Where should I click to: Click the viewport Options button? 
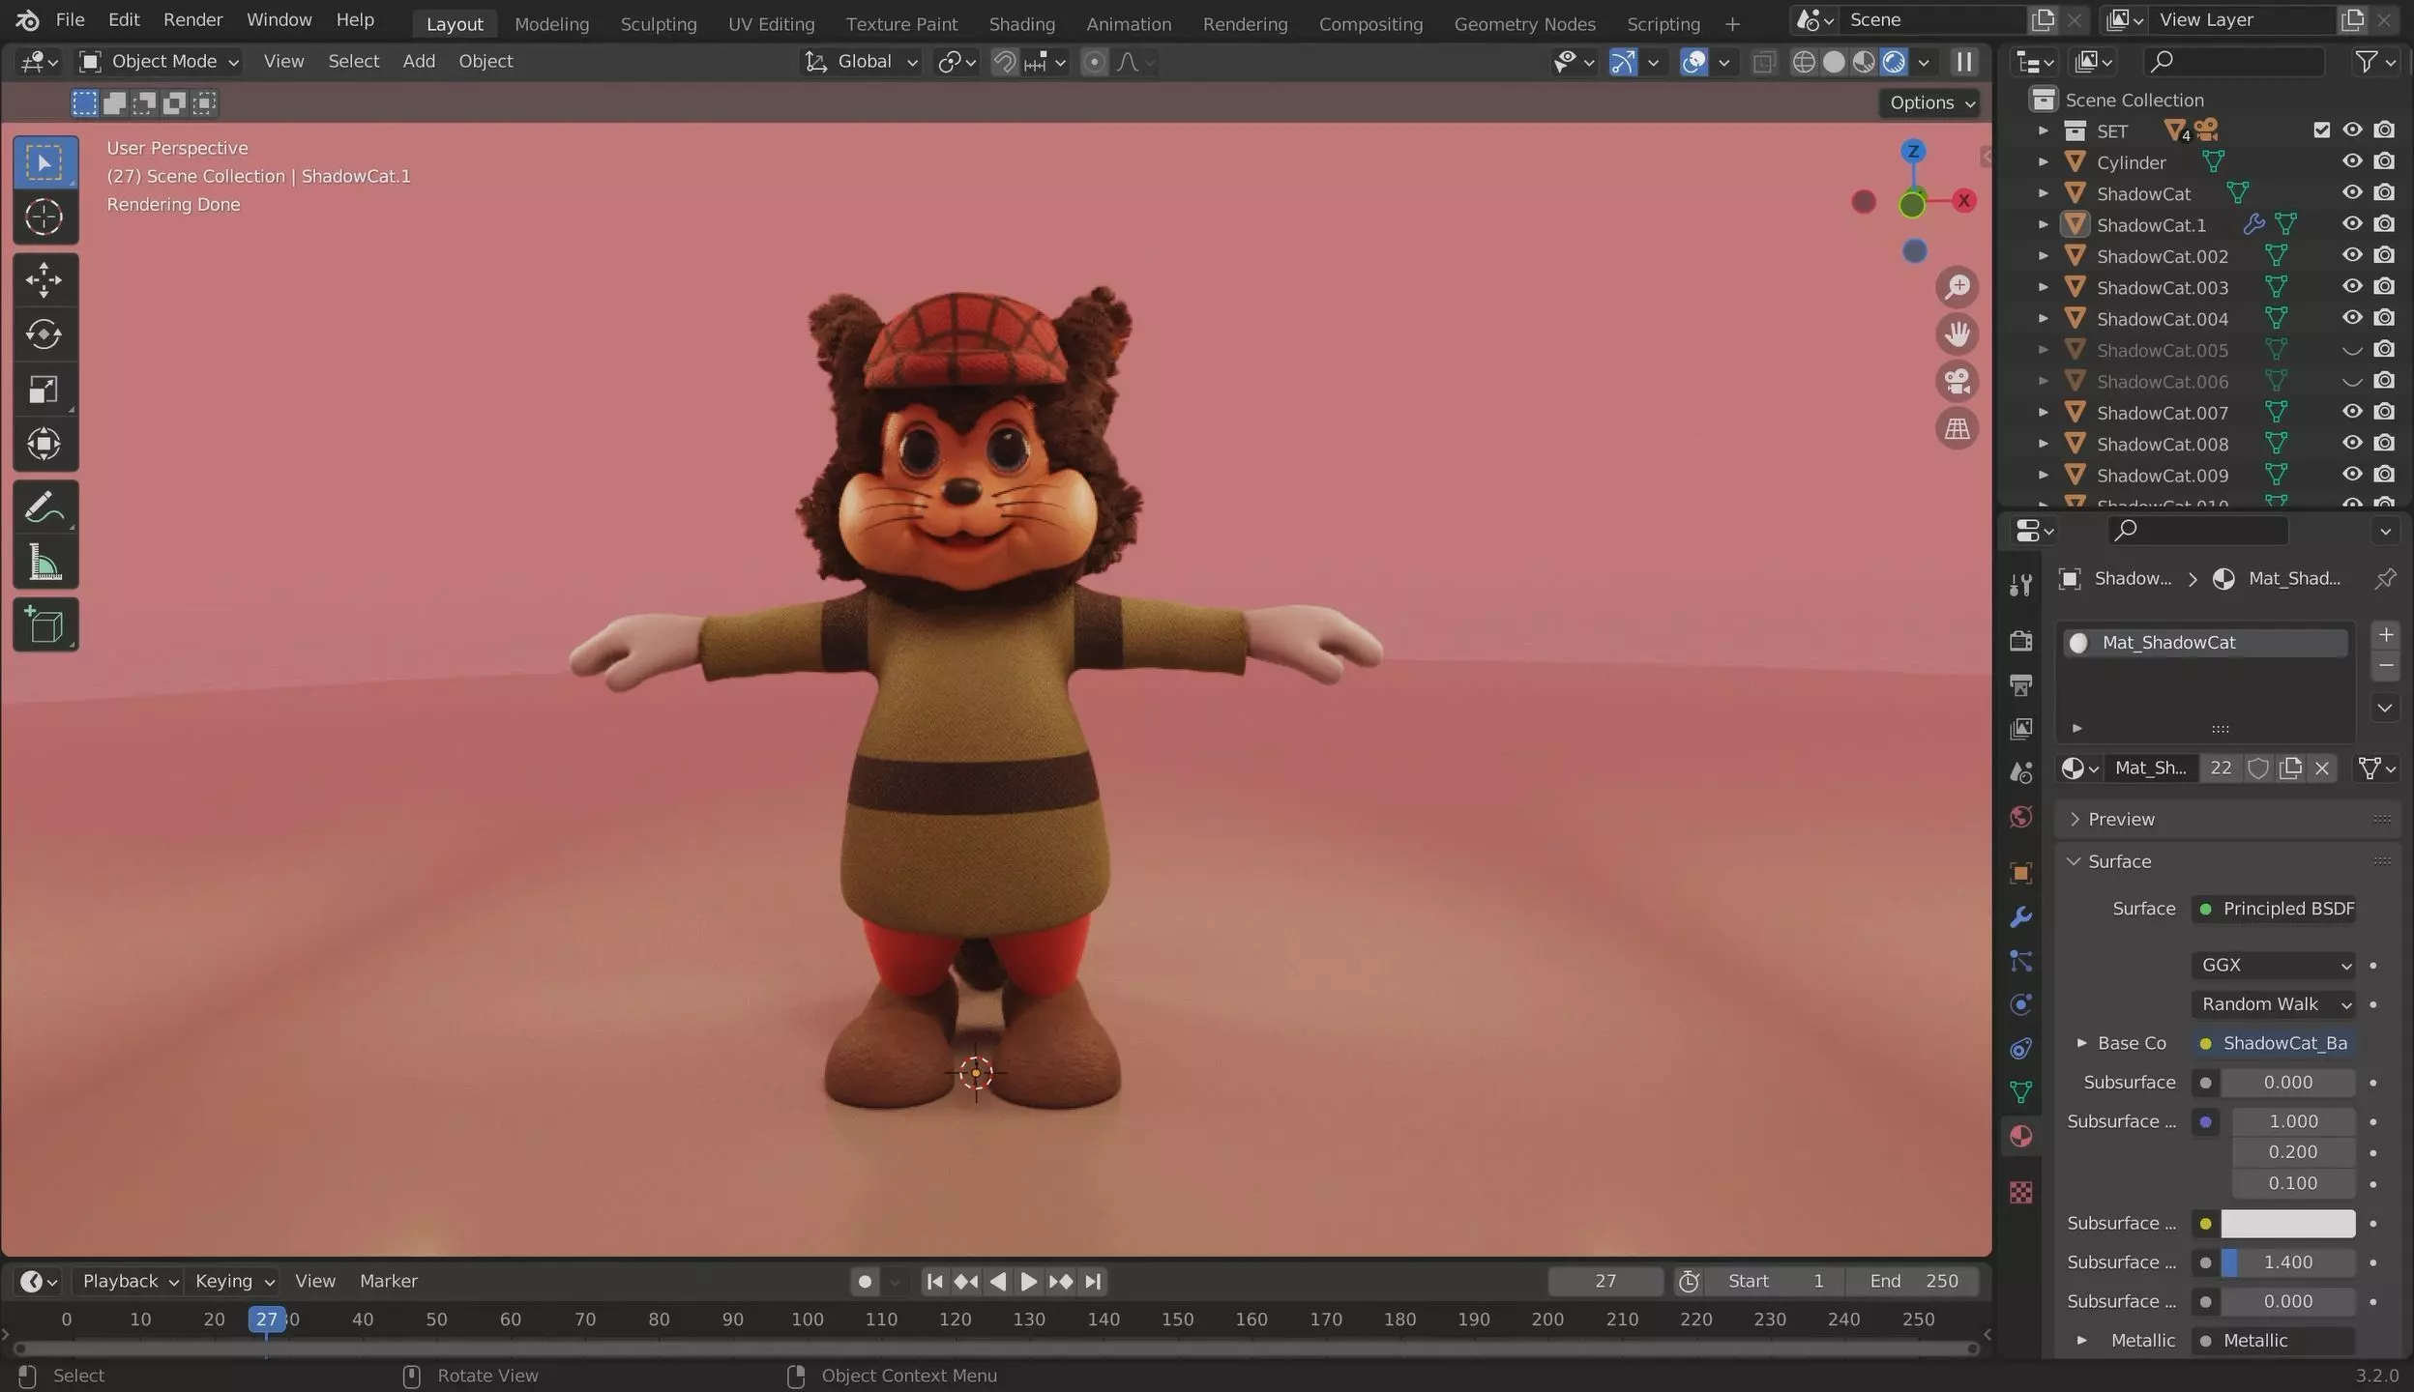(1930, 102)
